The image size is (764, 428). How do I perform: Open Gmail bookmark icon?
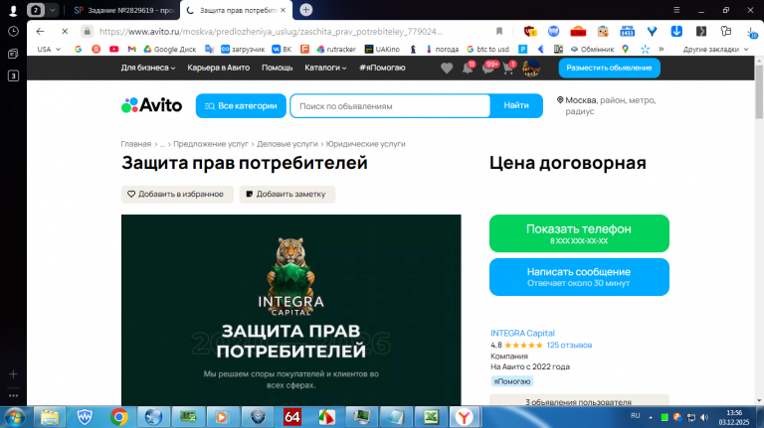pyautogui.click(x=131, y=49)
